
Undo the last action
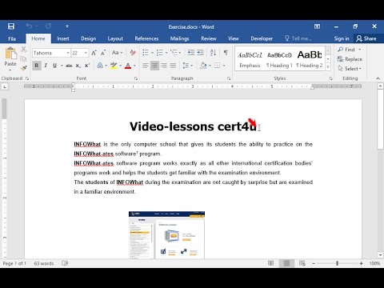[x=29, y=26]
